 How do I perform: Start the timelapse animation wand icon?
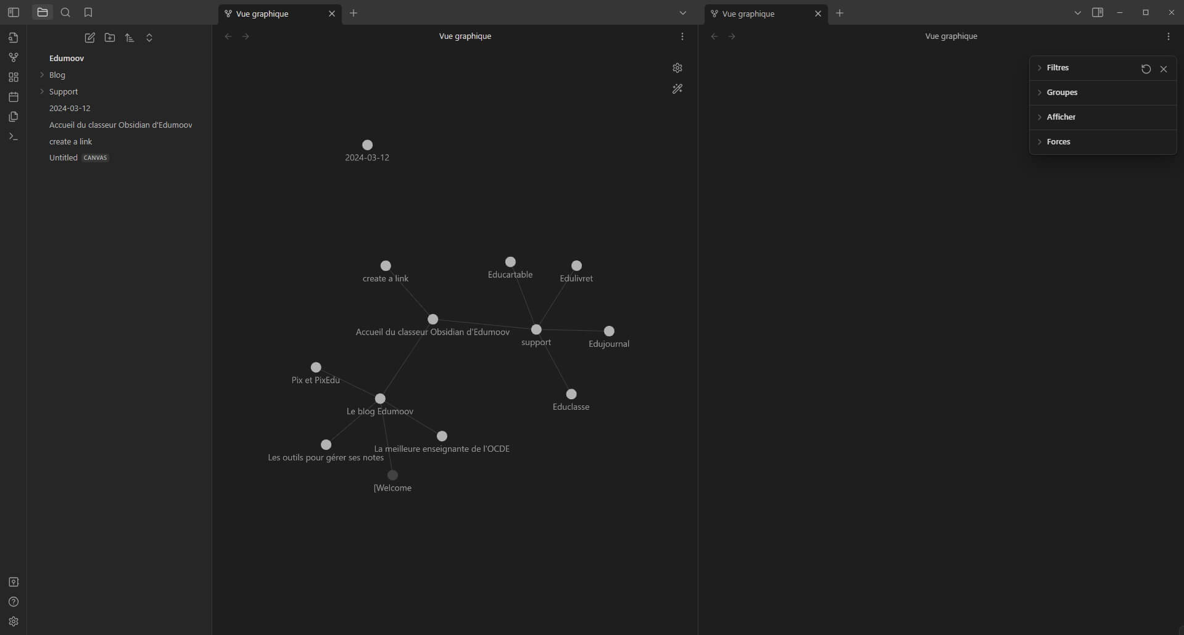tap(677, 89)
